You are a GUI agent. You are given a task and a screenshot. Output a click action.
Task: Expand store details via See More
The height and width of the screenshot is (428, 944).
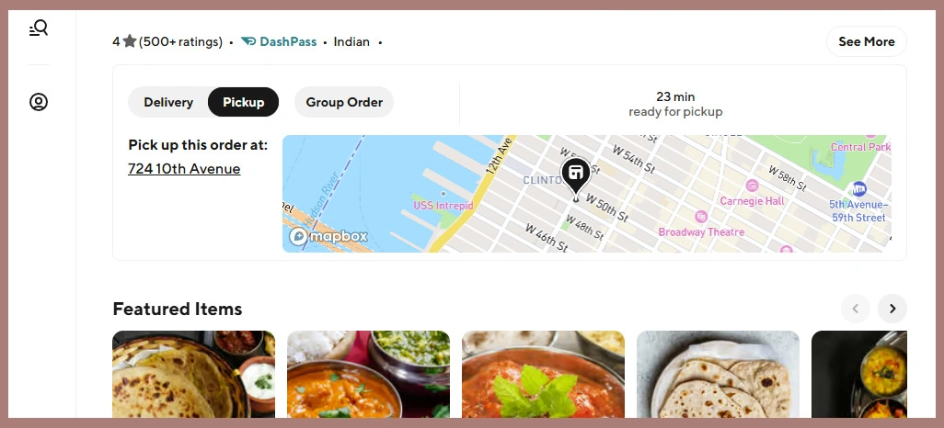point(867,41)
